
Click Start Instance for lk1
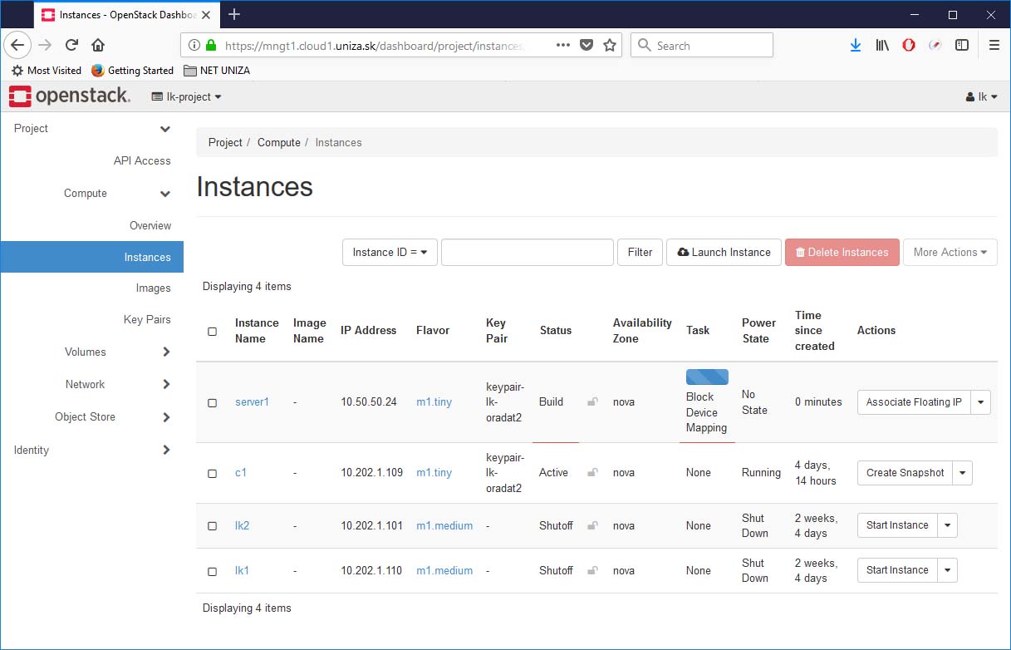(897, 570)
